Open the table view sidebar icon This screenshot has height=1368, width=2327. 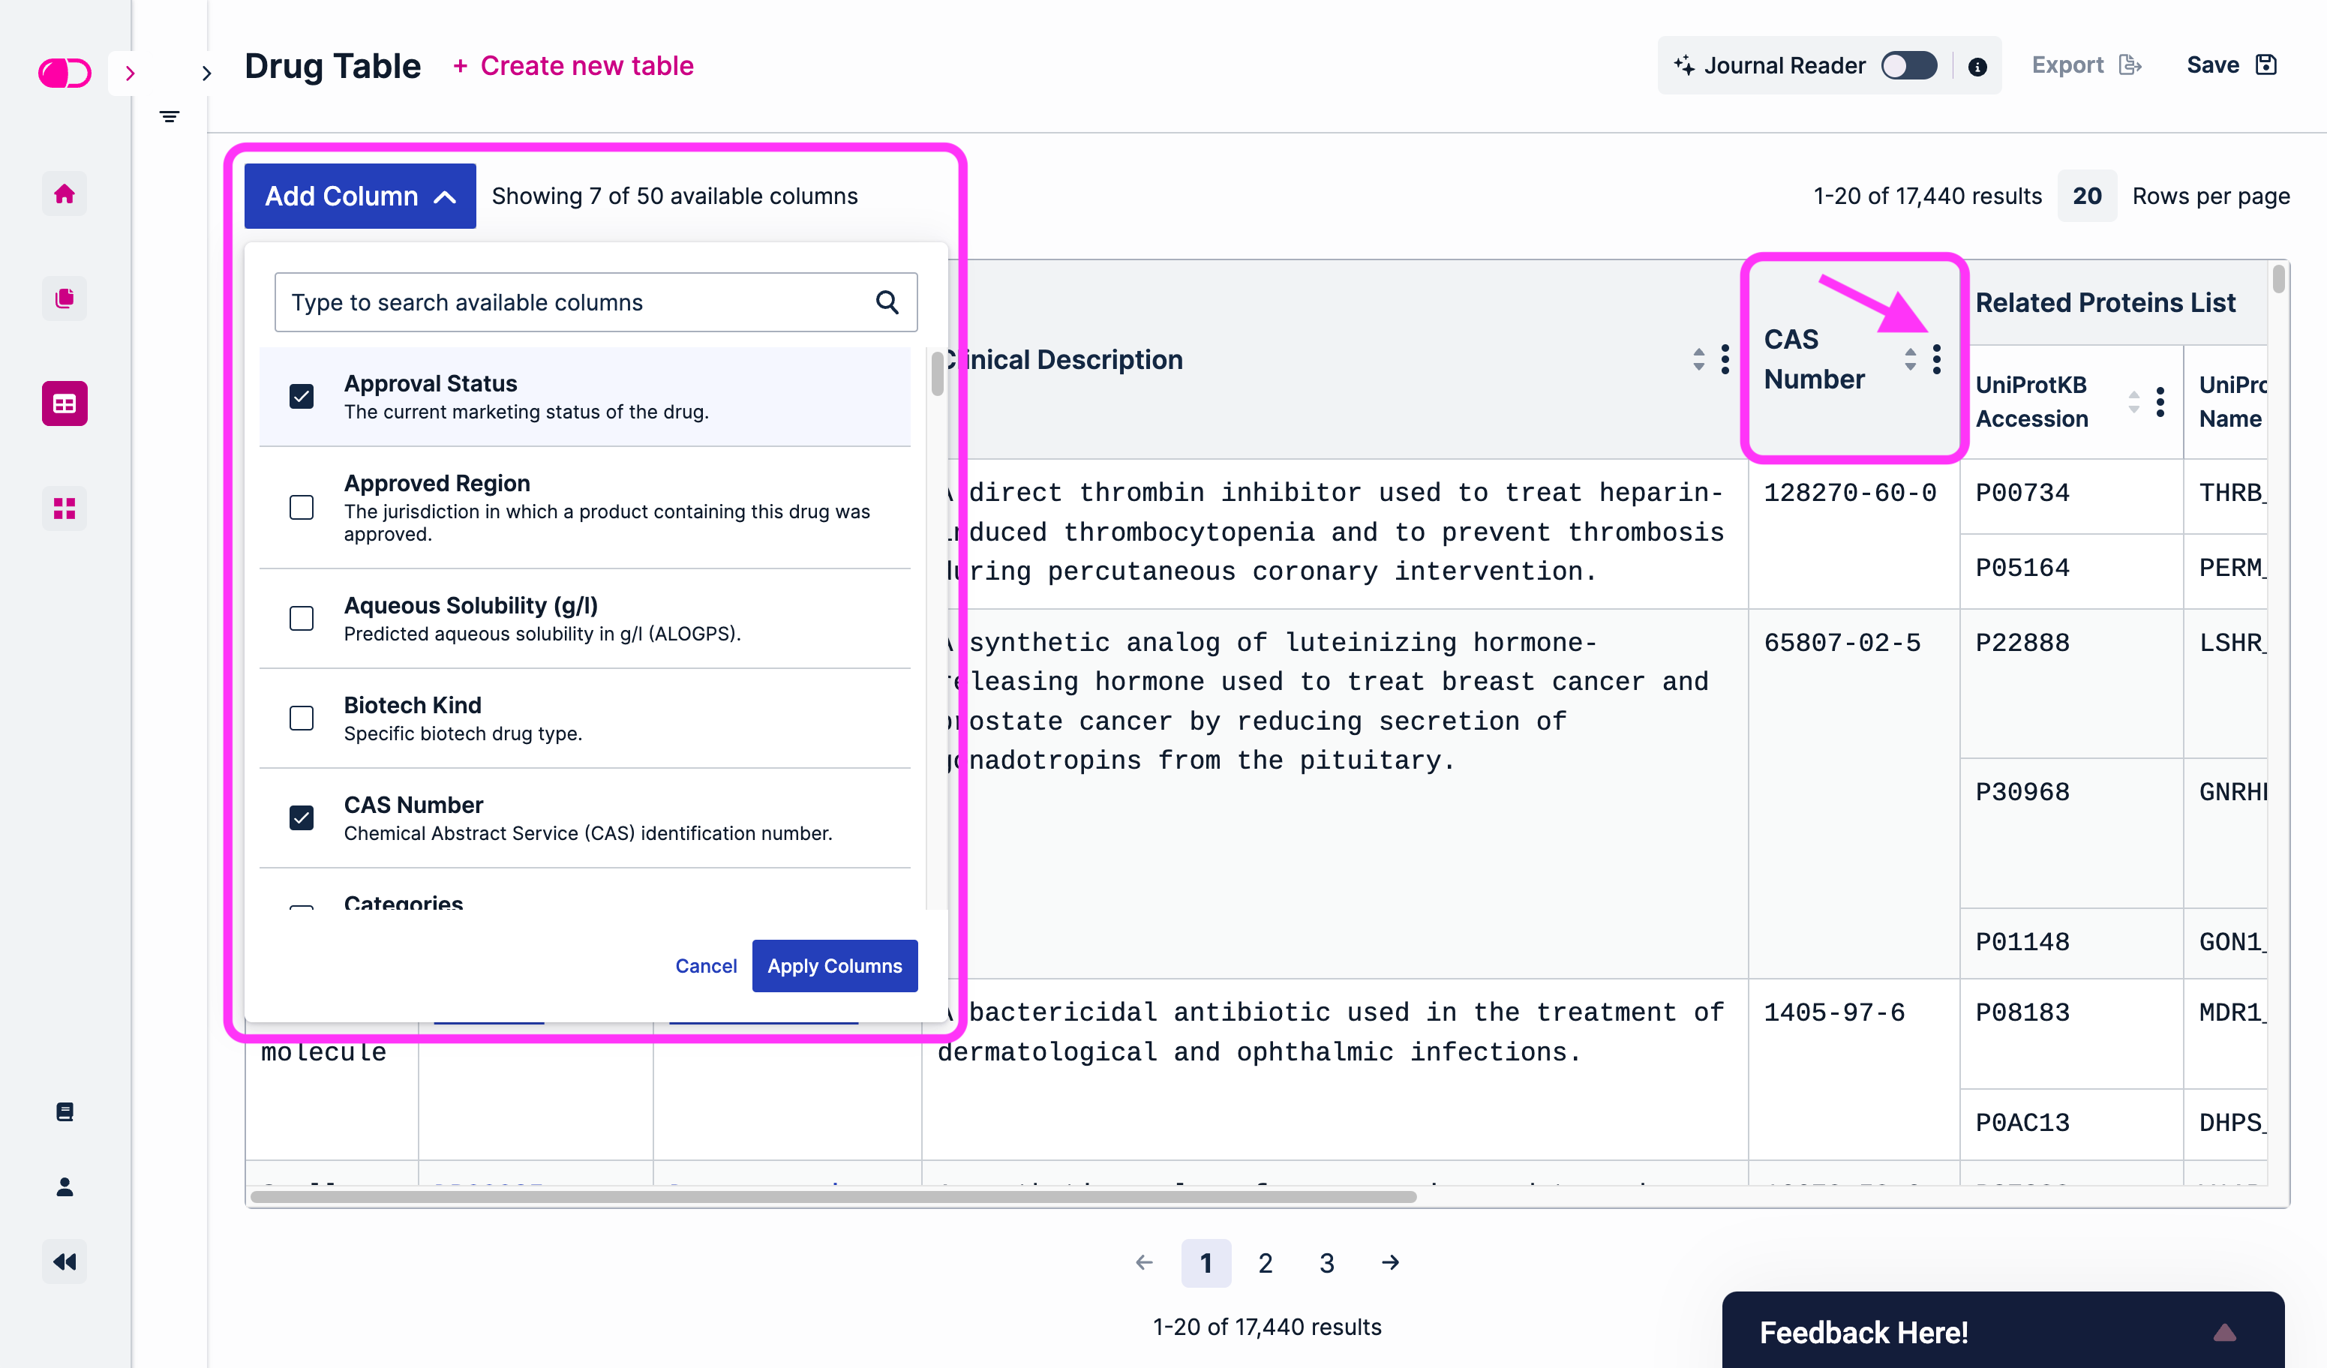click(x=64, y=403)
